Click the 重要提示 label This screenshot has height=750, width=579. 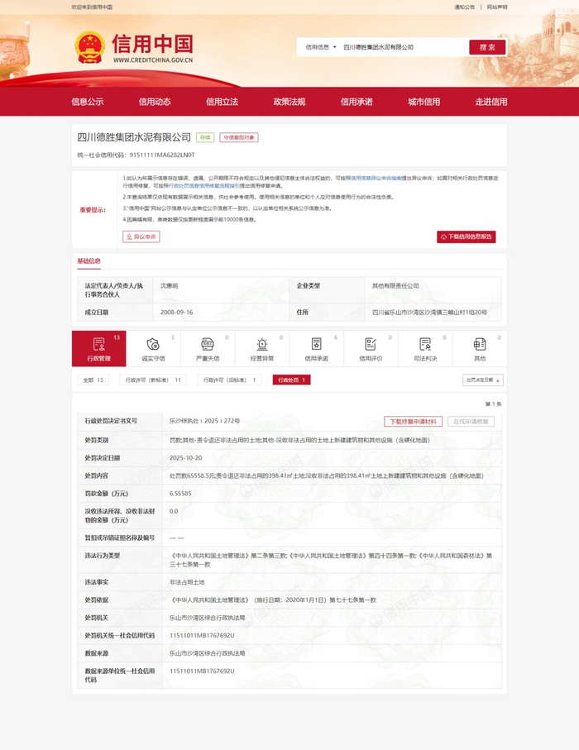point(93,209)
